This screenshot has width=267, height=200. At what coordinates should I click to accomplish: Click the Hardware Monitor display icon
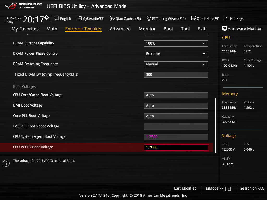tap(224, 28)
